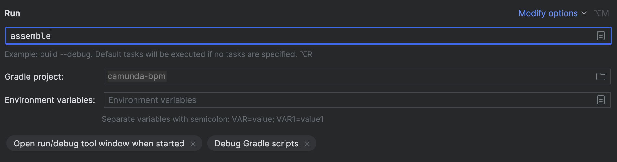The image size is (617, 162).
Task: Select the Debug Gradle scripts chip
Action: [262, 144]
